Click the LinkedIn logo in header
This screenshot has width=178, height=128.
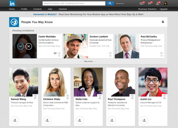[x=12, y=3]
